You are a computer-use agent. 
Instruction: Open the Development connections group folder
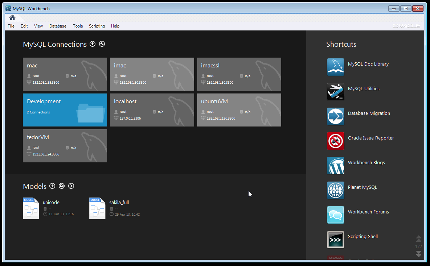65,110
